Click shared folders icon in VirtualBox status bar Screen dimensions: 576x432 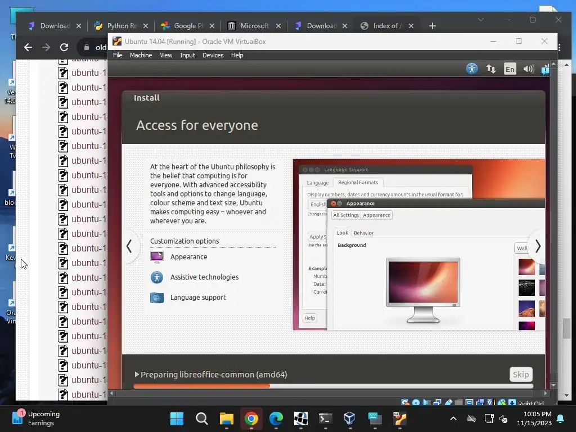pos(458,402)
